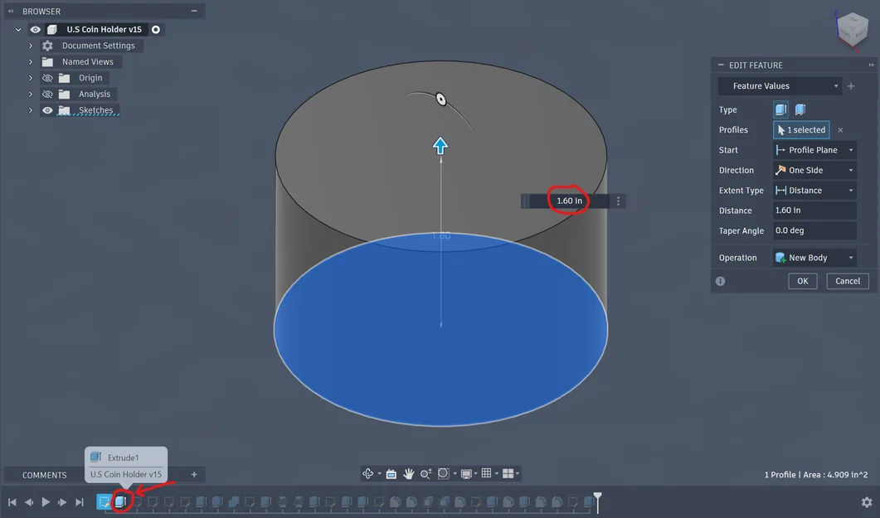This screenshot has width=880, height=518.
Task: Click the Distance field in Edit Feature
Action: 814,211
